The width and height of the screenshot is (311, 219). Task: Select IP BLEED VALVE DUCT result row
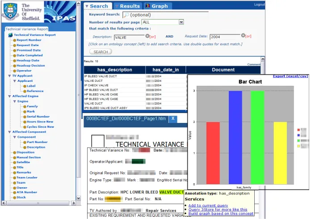pyautogui.click(x=135, y=76)
